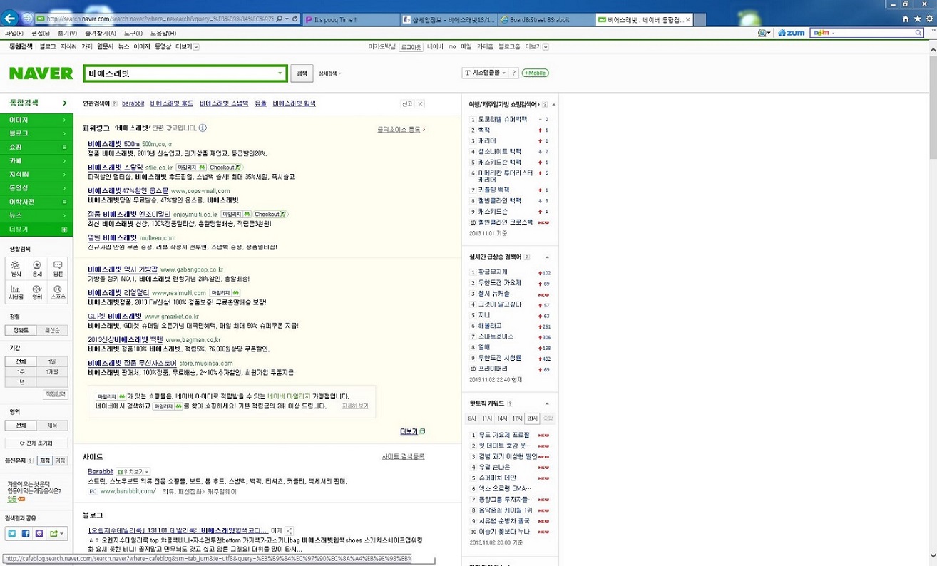
Task: Open the 시세 quotes icon in 생활검색
Action: [15, 291]
